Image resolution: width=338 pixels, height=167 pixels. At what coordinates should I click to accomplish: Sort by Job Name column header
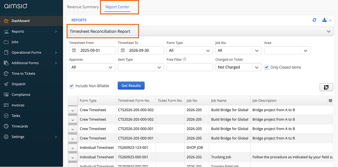[x=230, y=101]
